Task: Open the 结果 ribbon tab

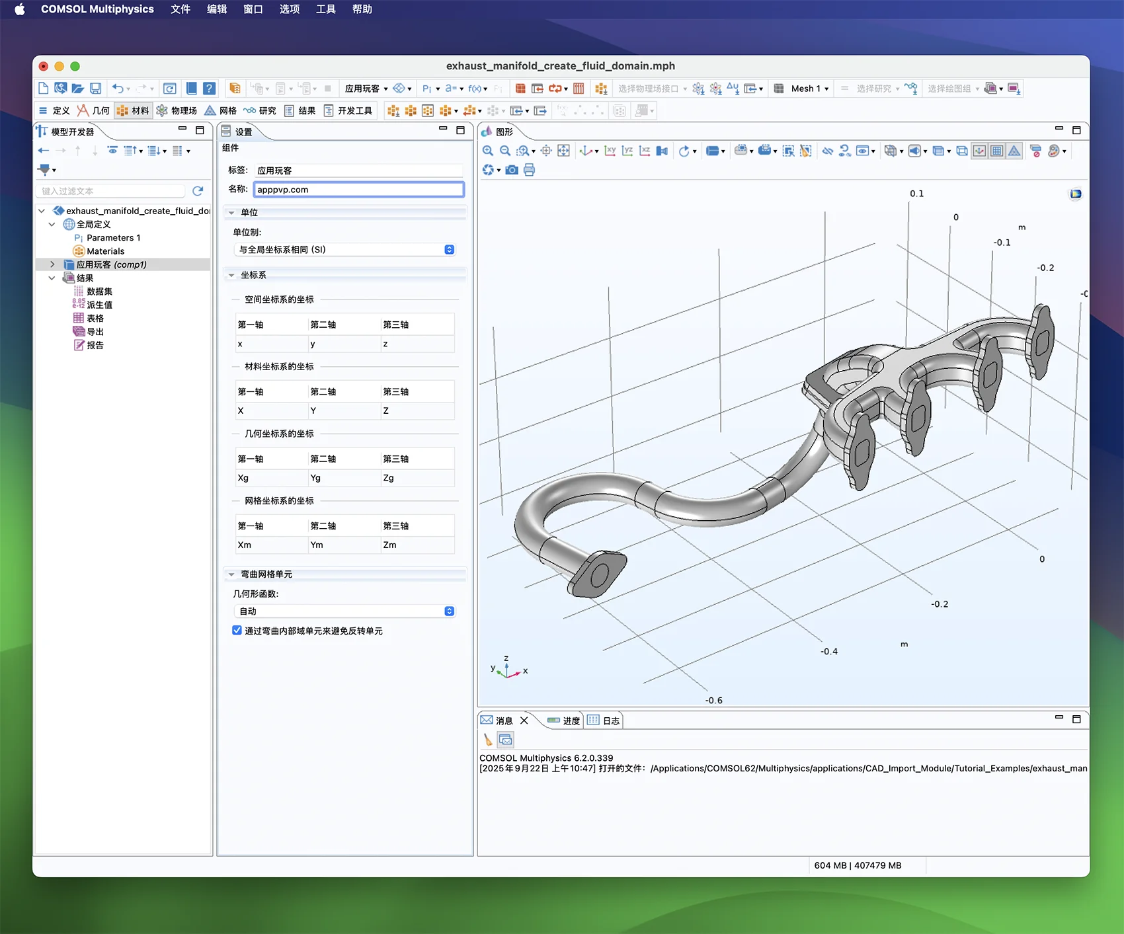Action: 300,110
